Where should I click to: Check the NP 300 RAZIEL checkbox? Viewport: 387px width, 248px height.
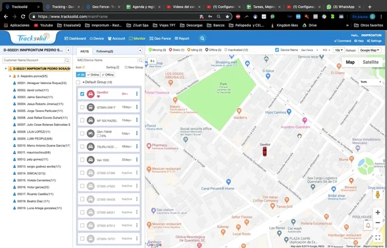click(82, 121)
